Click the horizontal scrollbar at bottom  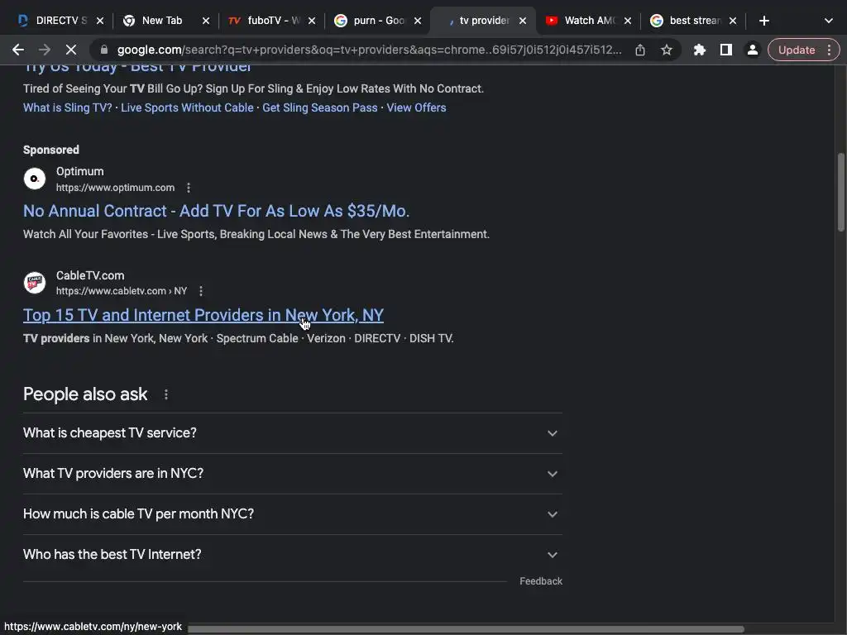466,629
